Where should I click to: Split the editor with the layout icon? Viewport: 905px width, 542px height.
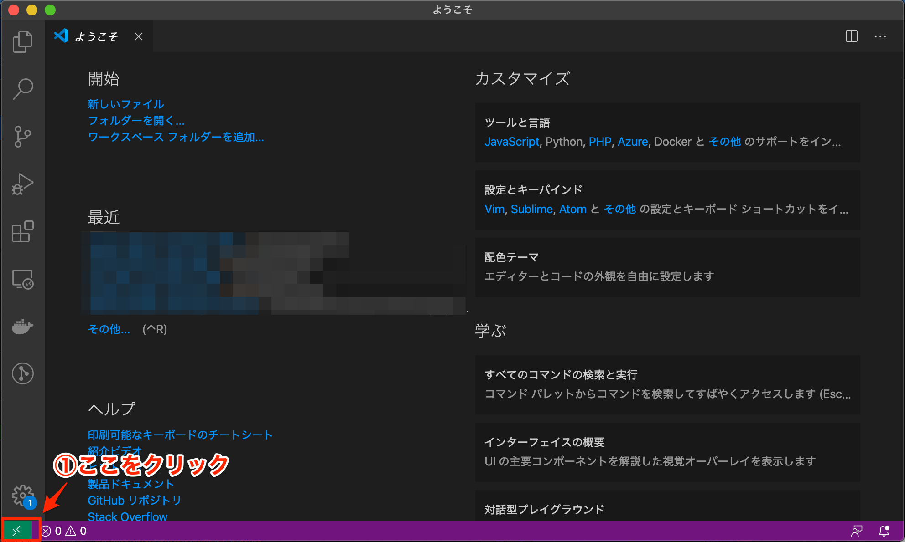(x=851, y=36)
